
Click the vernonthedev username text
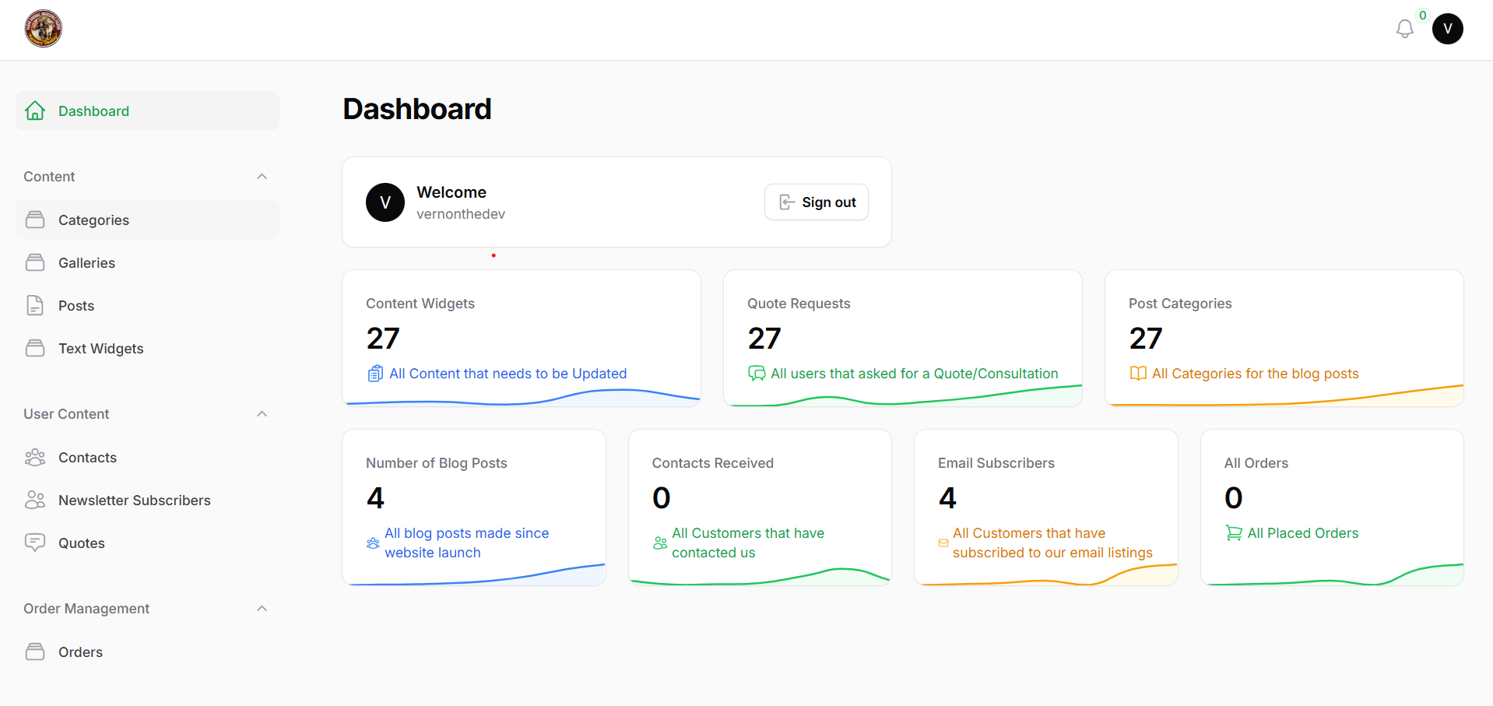pos(461,214)
